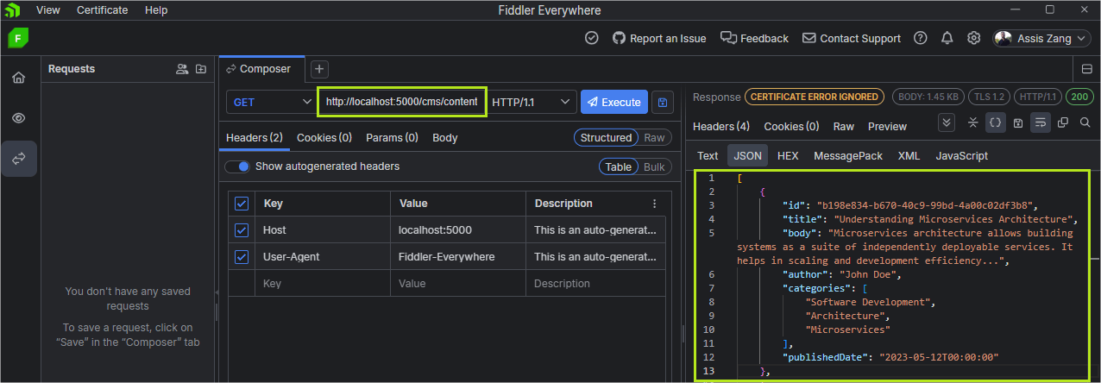This screenshot has height=383, width=1101.
Task: Click the Report an Issue link
Action: [659, 38]
